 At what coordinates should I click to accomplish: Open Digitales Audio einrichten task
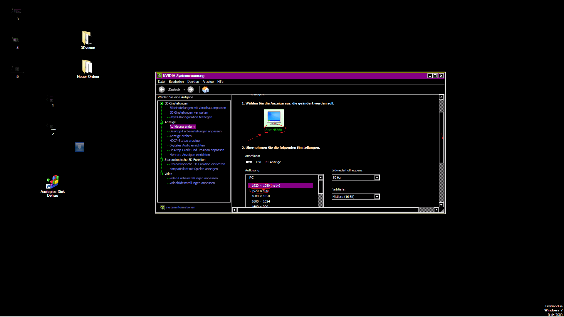[187, 146]
